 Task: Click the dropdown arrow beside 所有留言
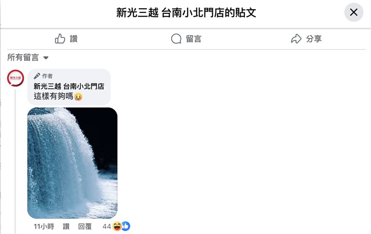(x=46, y=57)
